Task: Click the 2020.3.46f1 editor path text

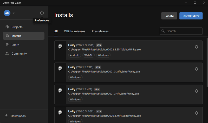Action: tap(105, 116)
